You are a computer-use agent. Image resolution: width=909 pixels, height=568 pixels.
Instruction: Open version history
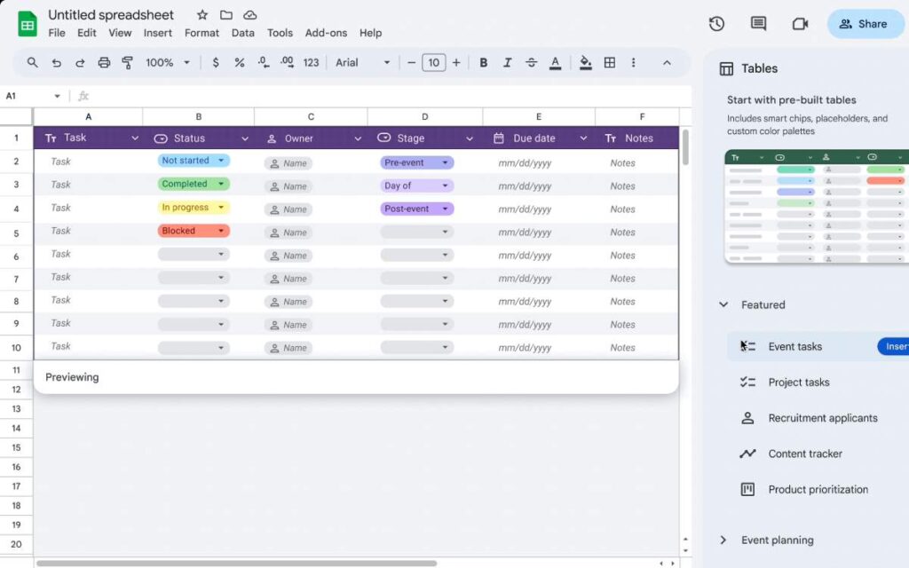[x=716, y=24]
